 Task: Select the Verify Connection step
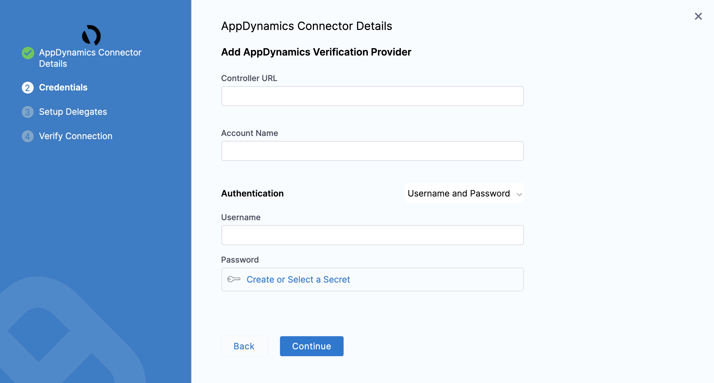tap(76, 136)
